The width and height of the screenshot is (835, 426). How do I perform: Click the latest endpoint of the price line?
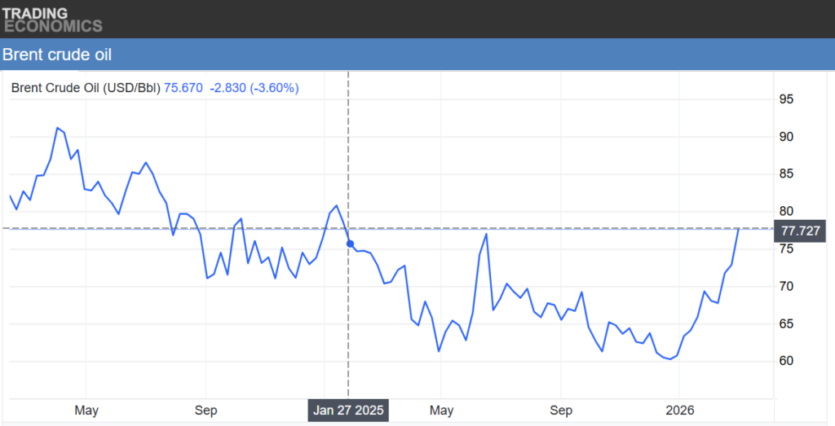tap(739, 229)
